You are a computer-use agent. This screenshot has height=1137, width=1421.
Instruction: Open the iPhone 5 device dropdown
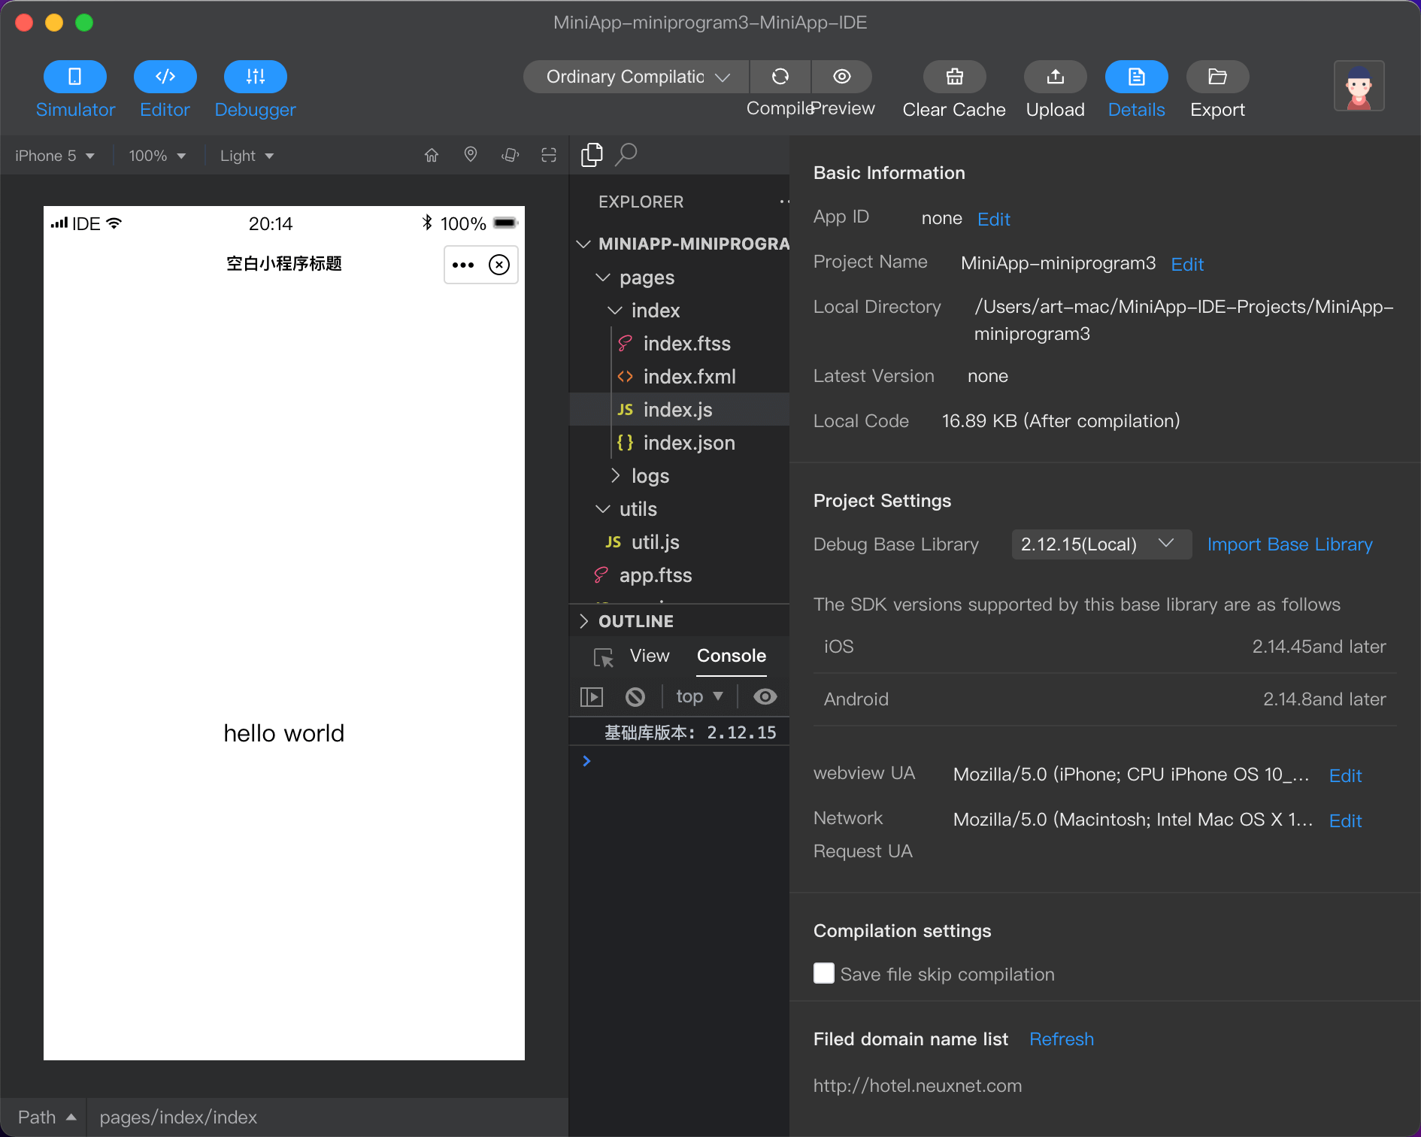point(54,156)
